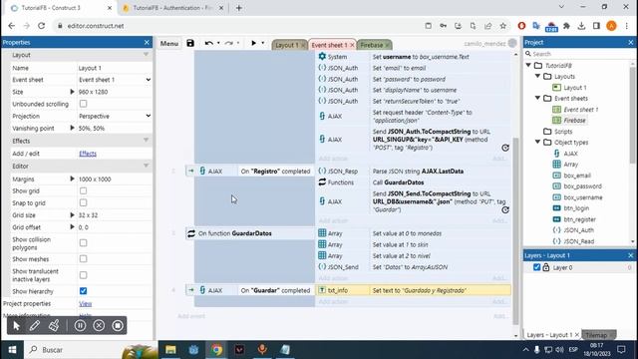Collapse the Effects properties section
Image resolution: width=638 pixels, height=359 pixels.
146,141
